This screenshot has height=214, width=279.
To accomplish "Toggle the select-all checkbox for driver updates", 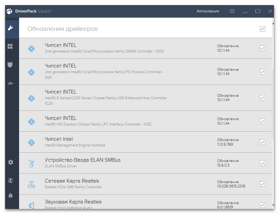I will pyautogui.click(x=262, y=29).
